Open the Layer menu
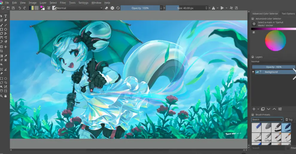Viewport: 296px width, 154px height. (43, 3)
